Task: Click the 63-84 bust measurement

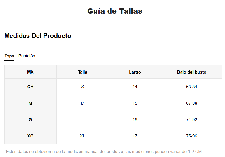Action: click(192, 87)
